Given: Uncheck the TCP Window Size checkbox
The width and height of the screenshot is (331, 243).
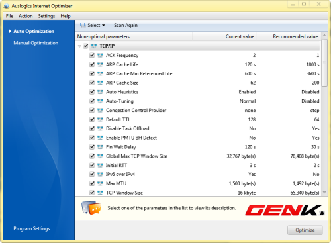Looking at the screenshot, I should point(92,193).
